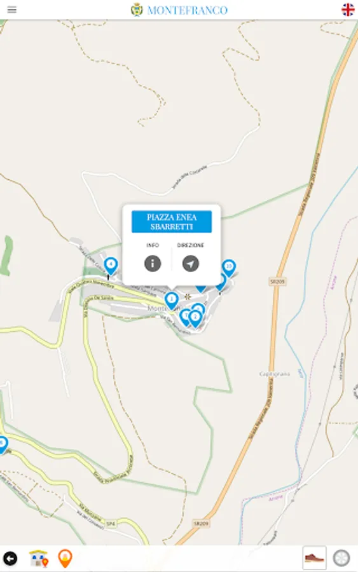
Task: Select map marker number 4
Action: [x=111, y=266]
